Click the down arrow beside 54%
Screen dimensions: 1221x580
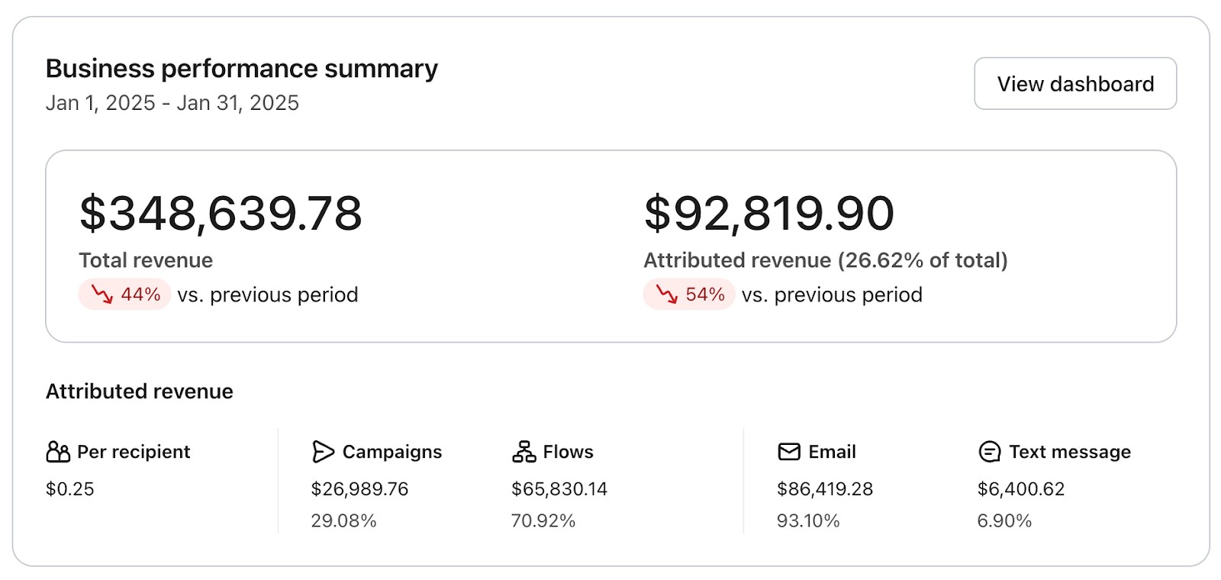[667, 295]
